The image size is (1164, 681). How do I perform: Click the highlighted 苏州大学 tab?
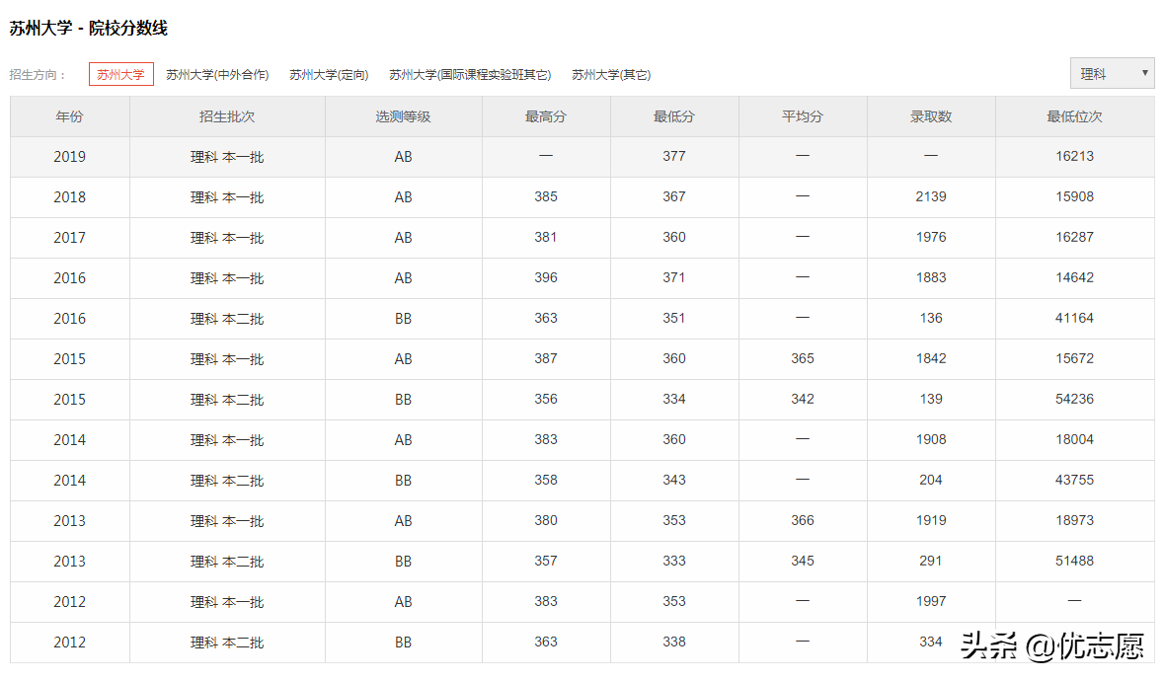(120, 73)
